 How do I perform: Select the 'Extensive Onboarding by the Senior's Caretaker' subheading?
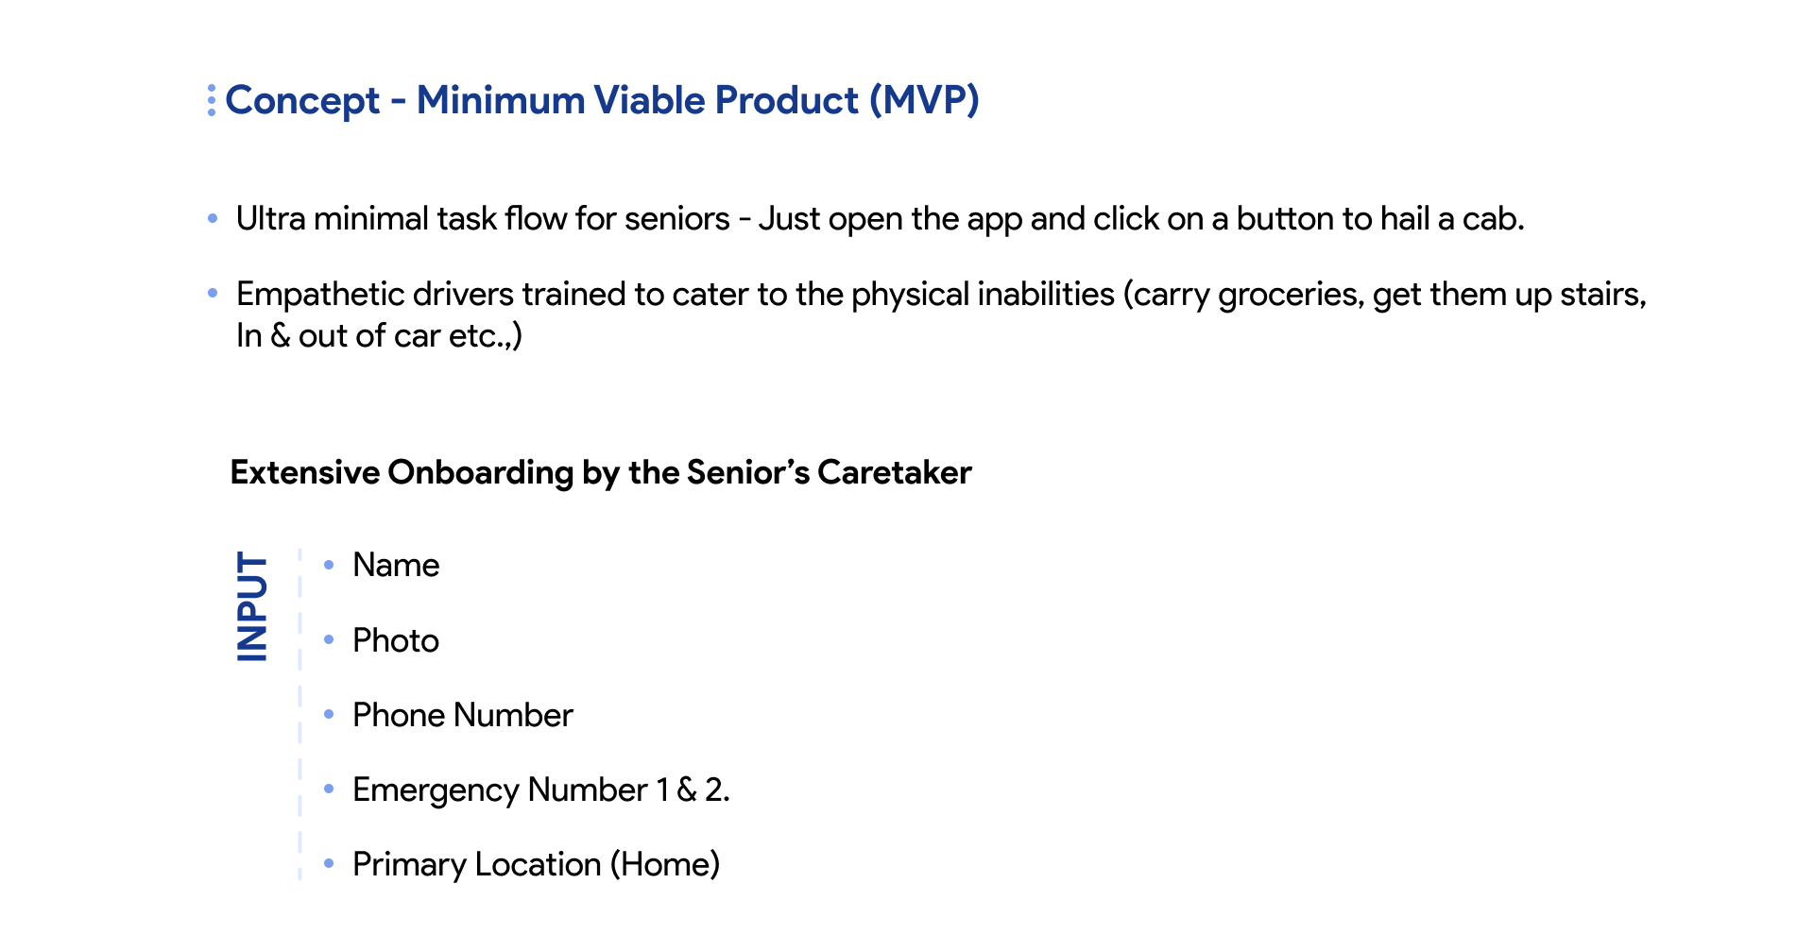601,472
